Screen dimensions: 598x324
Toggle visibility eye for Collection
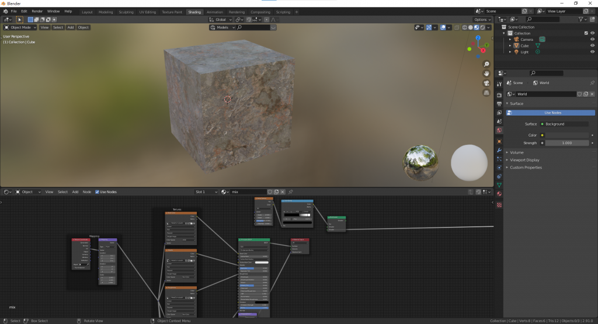click(592, 33)
